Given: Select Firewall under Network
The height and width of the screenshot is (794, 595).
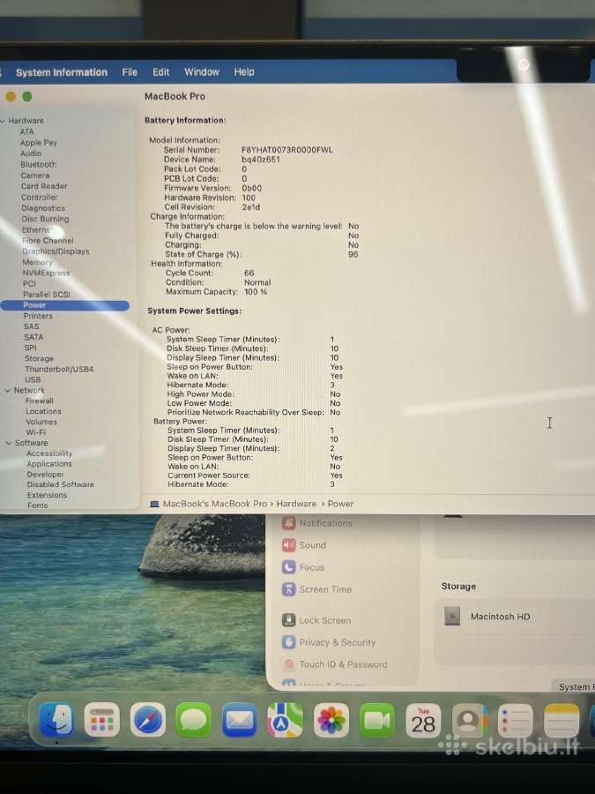Looking at the screenshot, I should click(x=40, y=401).
